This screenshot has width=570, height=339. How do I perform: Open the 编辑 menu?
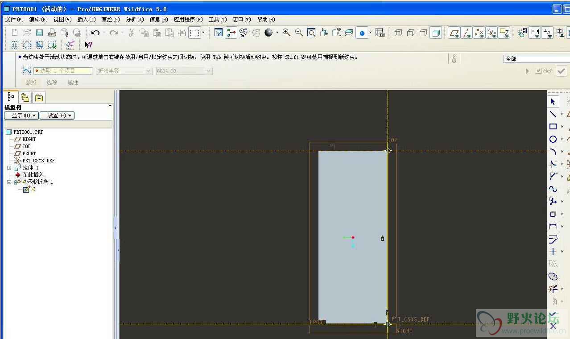[x=38, y=20]
